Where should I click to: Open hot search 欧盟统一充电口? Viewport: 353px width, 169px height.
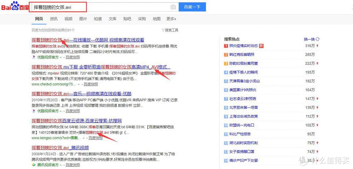242,125
